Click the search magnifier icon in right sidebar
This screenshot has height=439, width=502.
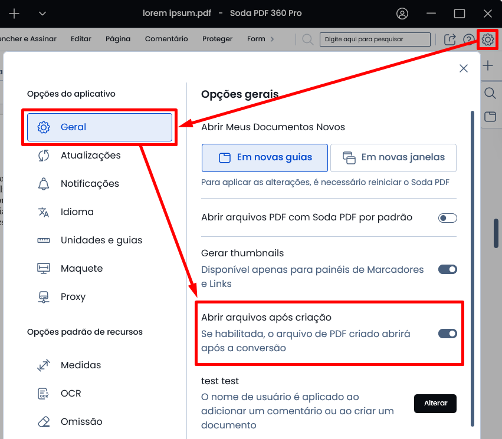(x=490, y=93)
